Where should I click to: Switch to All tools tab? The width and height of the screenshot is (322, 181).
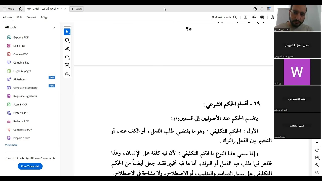[8, 17]
